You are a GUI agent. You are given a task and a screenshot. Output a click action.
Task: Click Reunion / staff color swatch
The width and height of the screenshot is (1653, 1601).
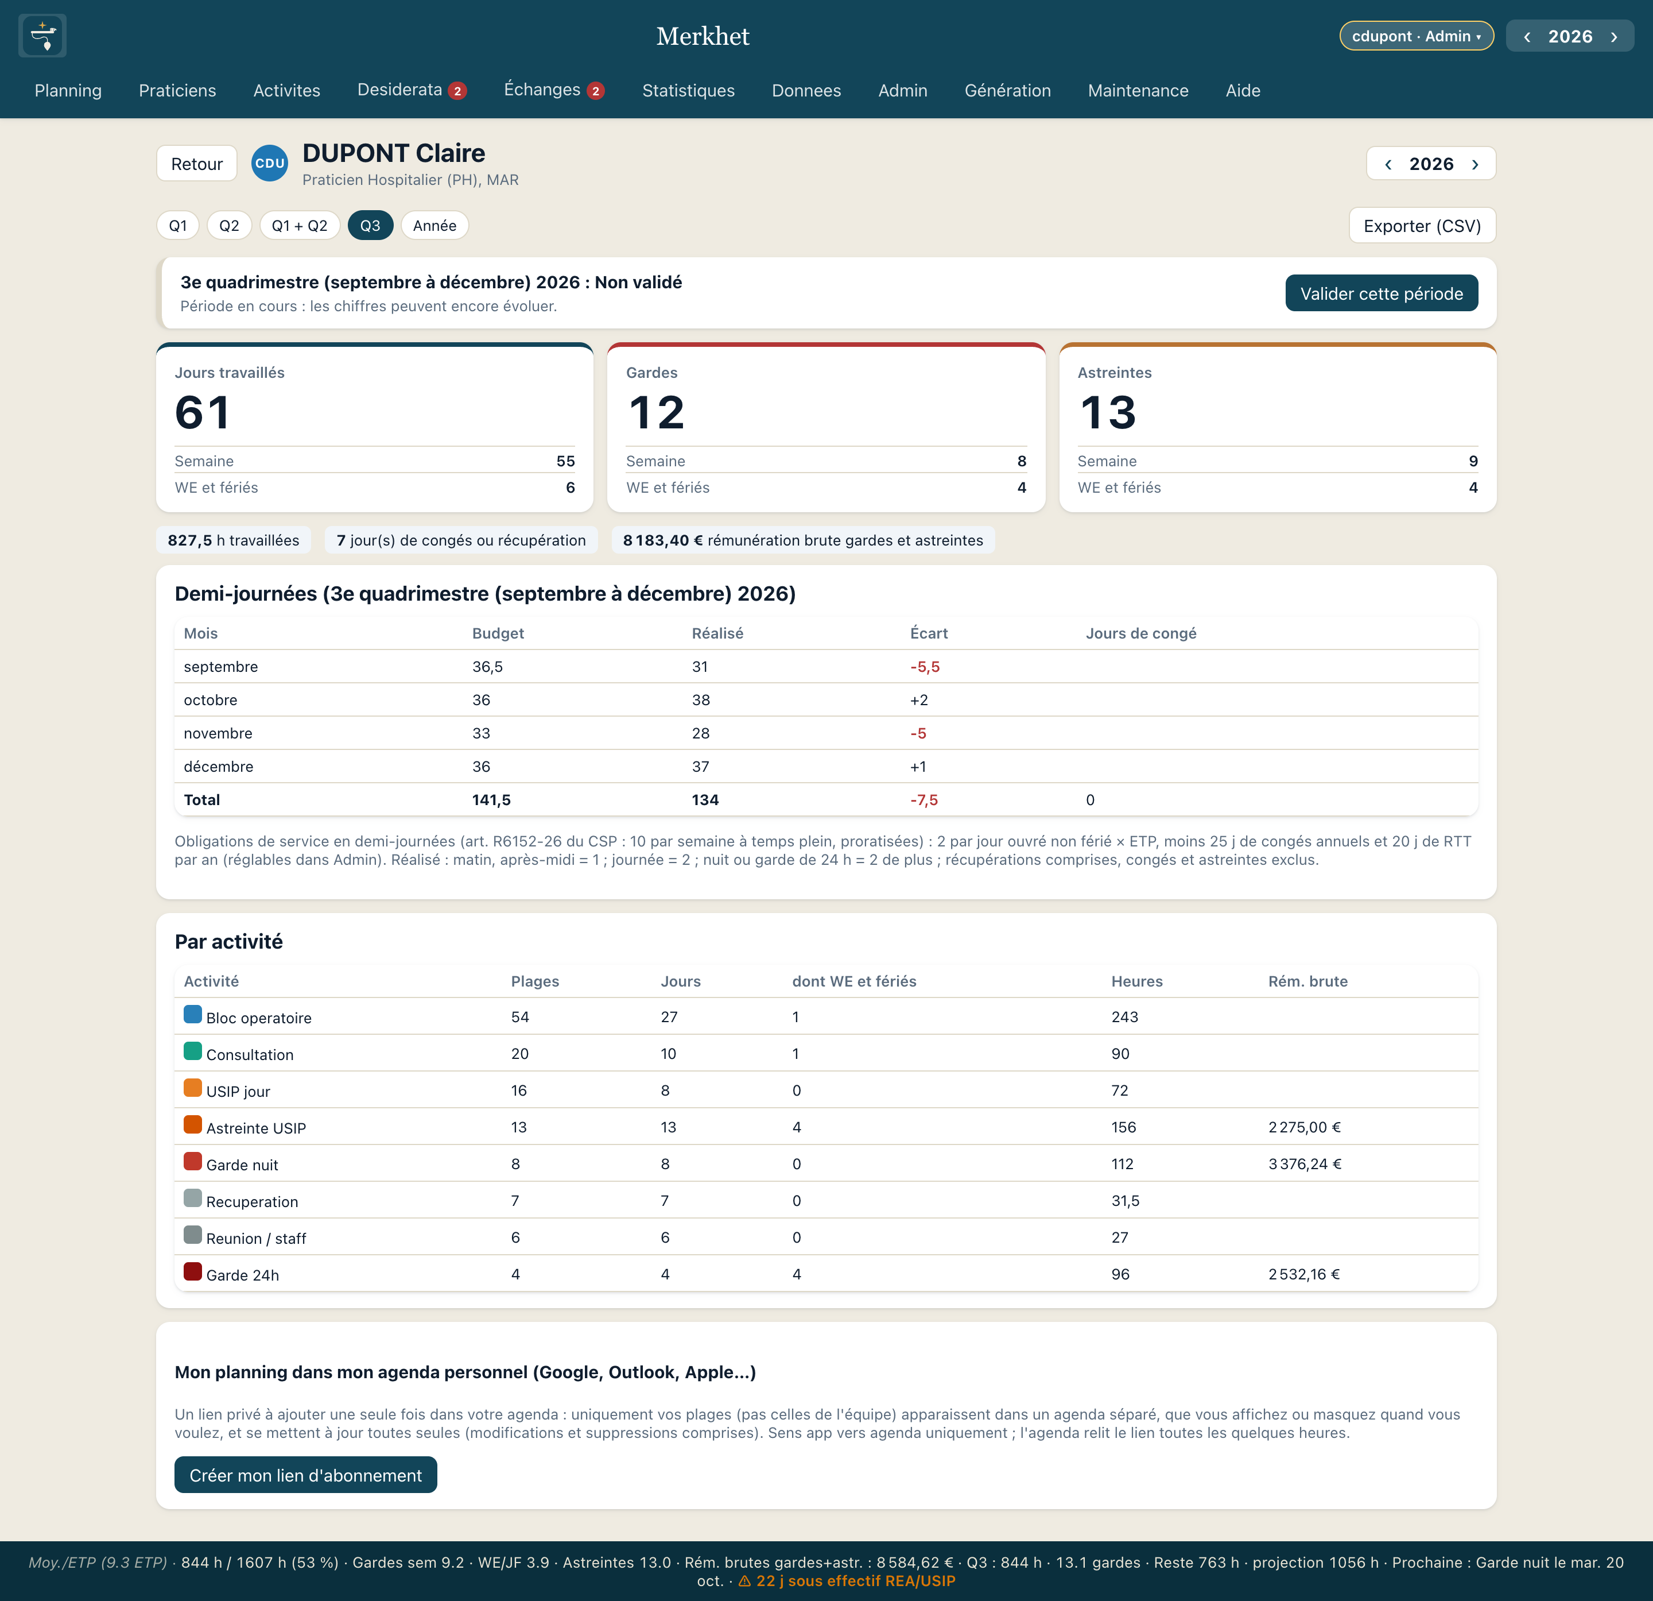(192, 1235)
